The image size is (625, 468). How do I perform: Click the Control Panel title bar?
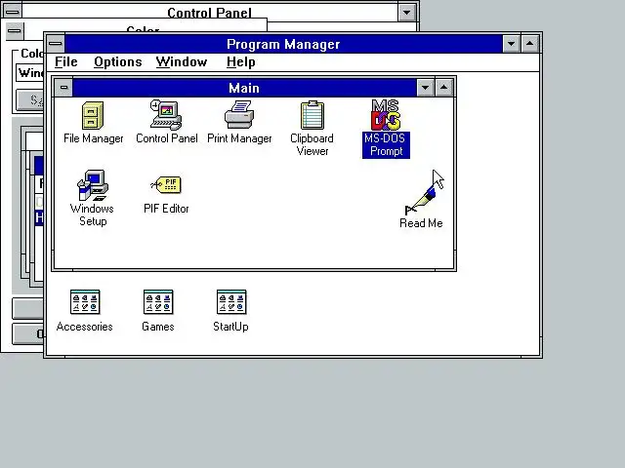[x=210, y=13]
